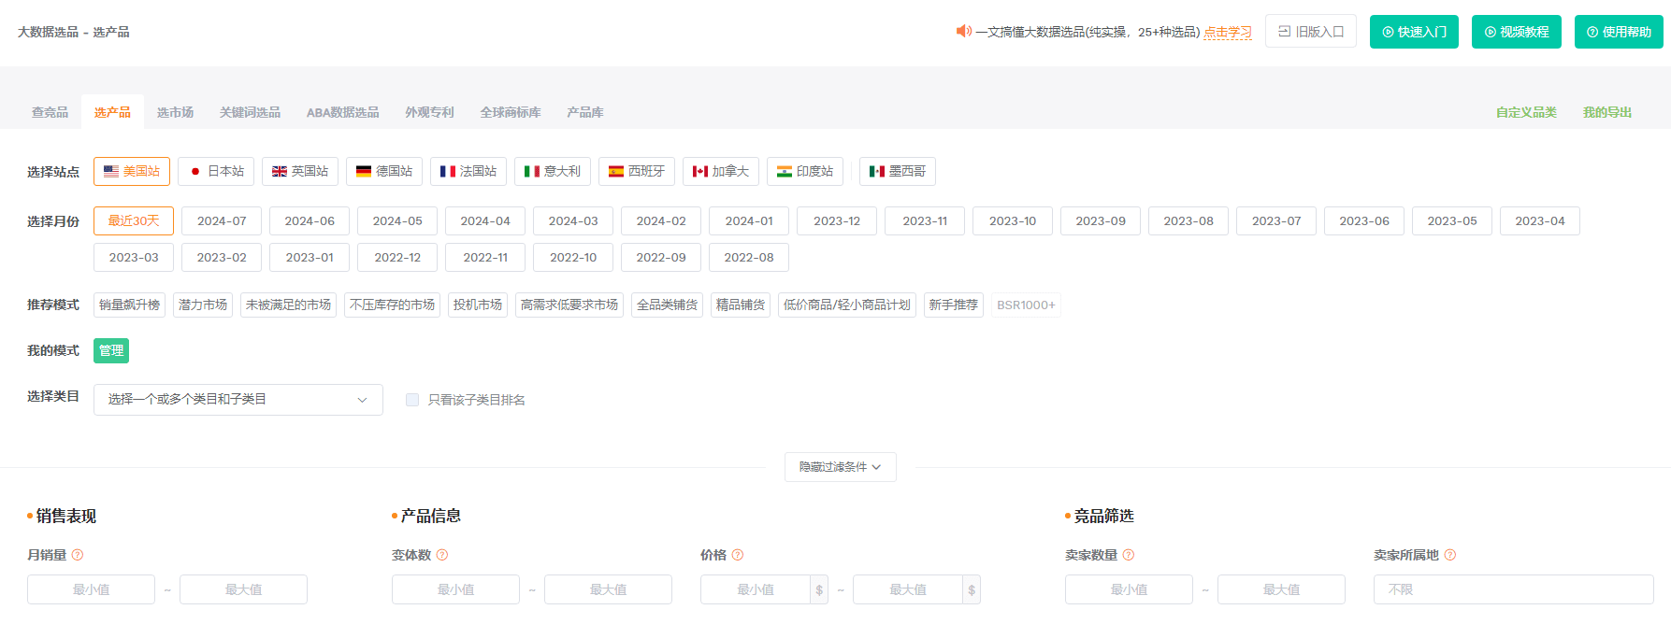Focus the 卖家数量 maximum value field
This screenshot has height=624, width=1671.
pyautogui.click(x=1281, y=589)
